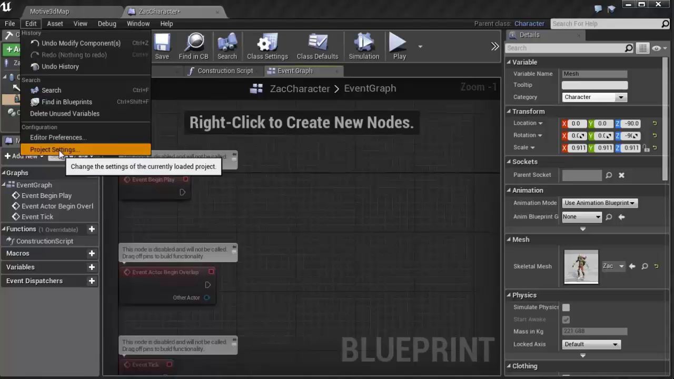This screenshot has height=379, width=674.
Task: Enable Simulate Physics checkbox
Action: point(566,307)
